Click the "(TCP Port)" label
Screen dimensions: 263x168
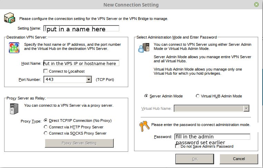tap(105, 80)
